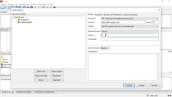
Task: Click the red activity LED indicator
Action: pyautogui.click(x=171, y=96)
